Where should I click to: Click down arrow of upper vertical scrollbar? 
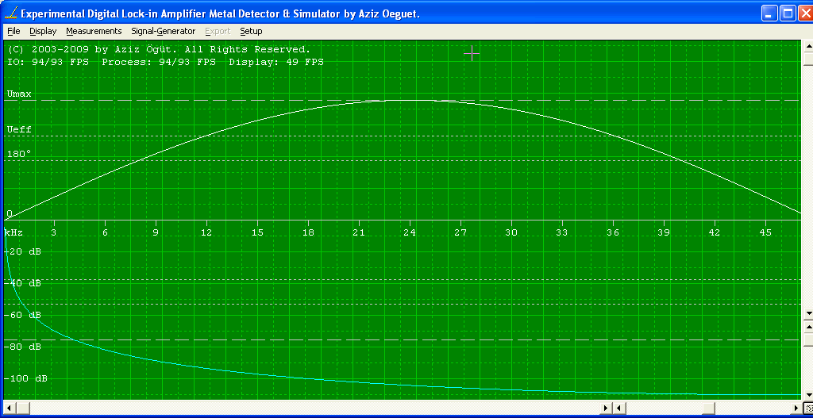point(807,313)
